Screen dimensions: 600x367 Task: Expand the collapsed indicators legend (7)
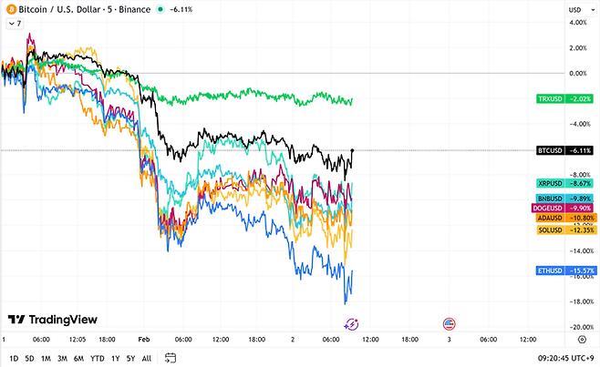(12, 23)
